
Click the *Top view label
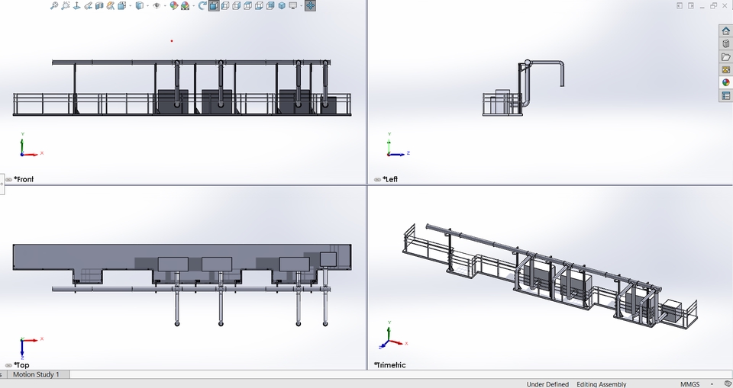21,365
